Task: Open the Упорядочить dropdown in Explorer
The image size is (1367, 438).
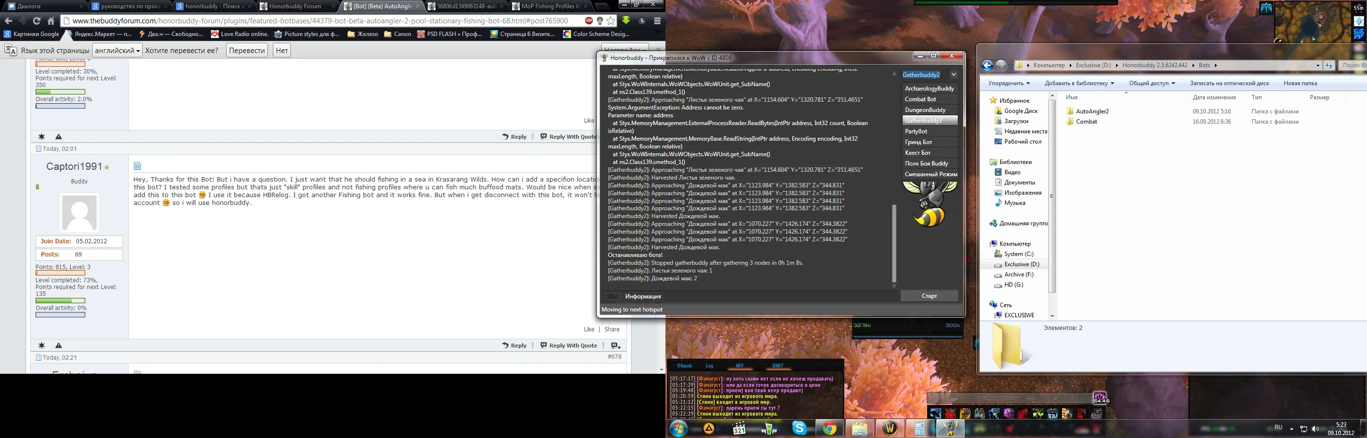Action: tap(1008, 83)
